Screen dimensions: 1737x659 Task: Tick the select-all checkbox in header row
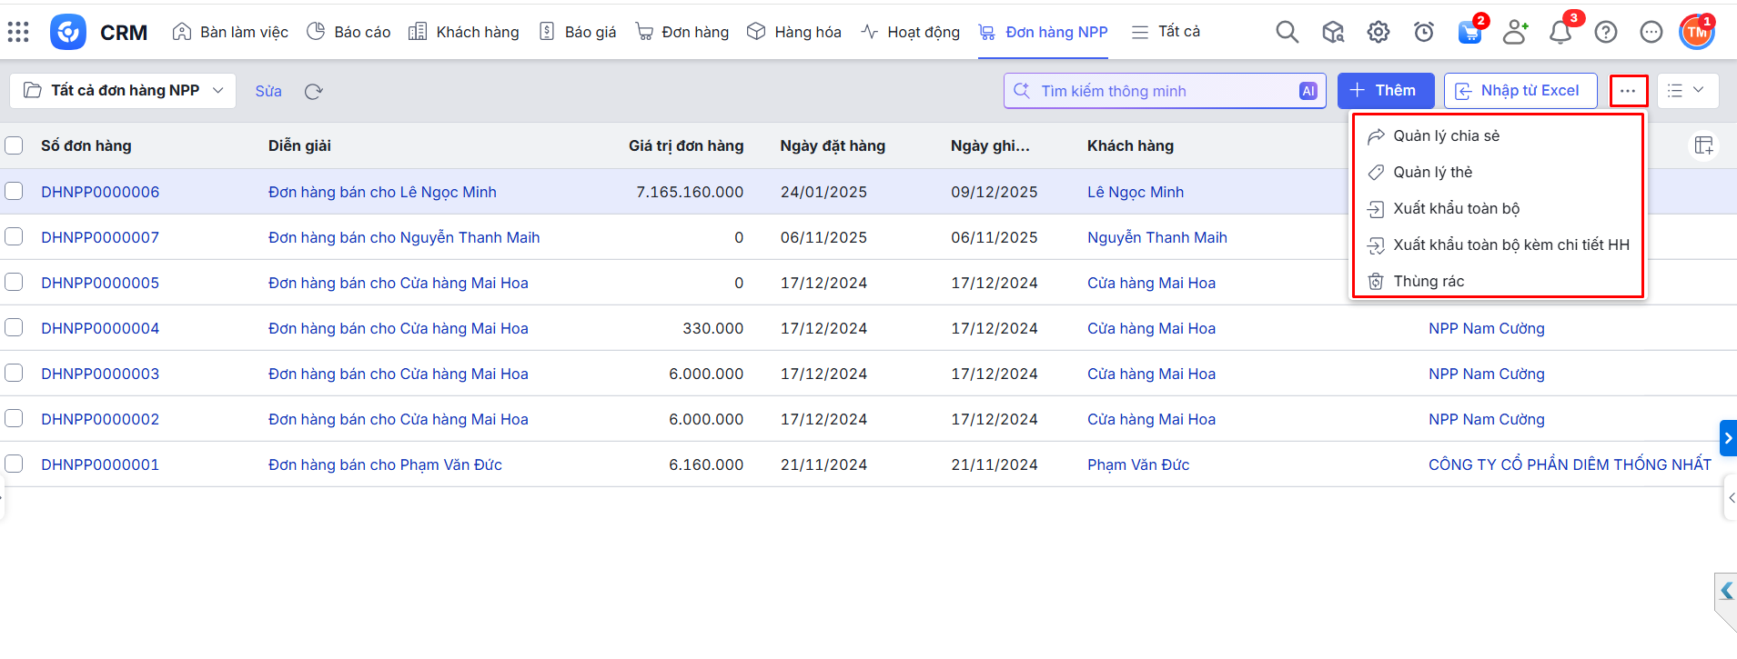point(14,145)
